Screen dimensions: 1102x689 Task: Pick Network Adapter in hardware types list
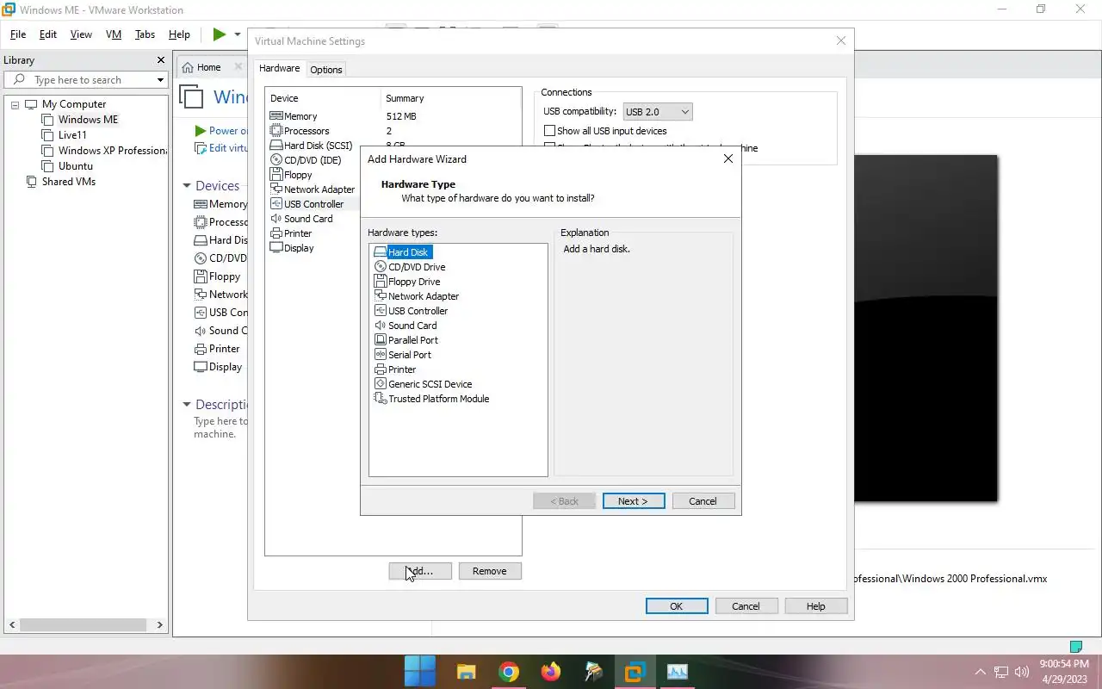(417, 296)
